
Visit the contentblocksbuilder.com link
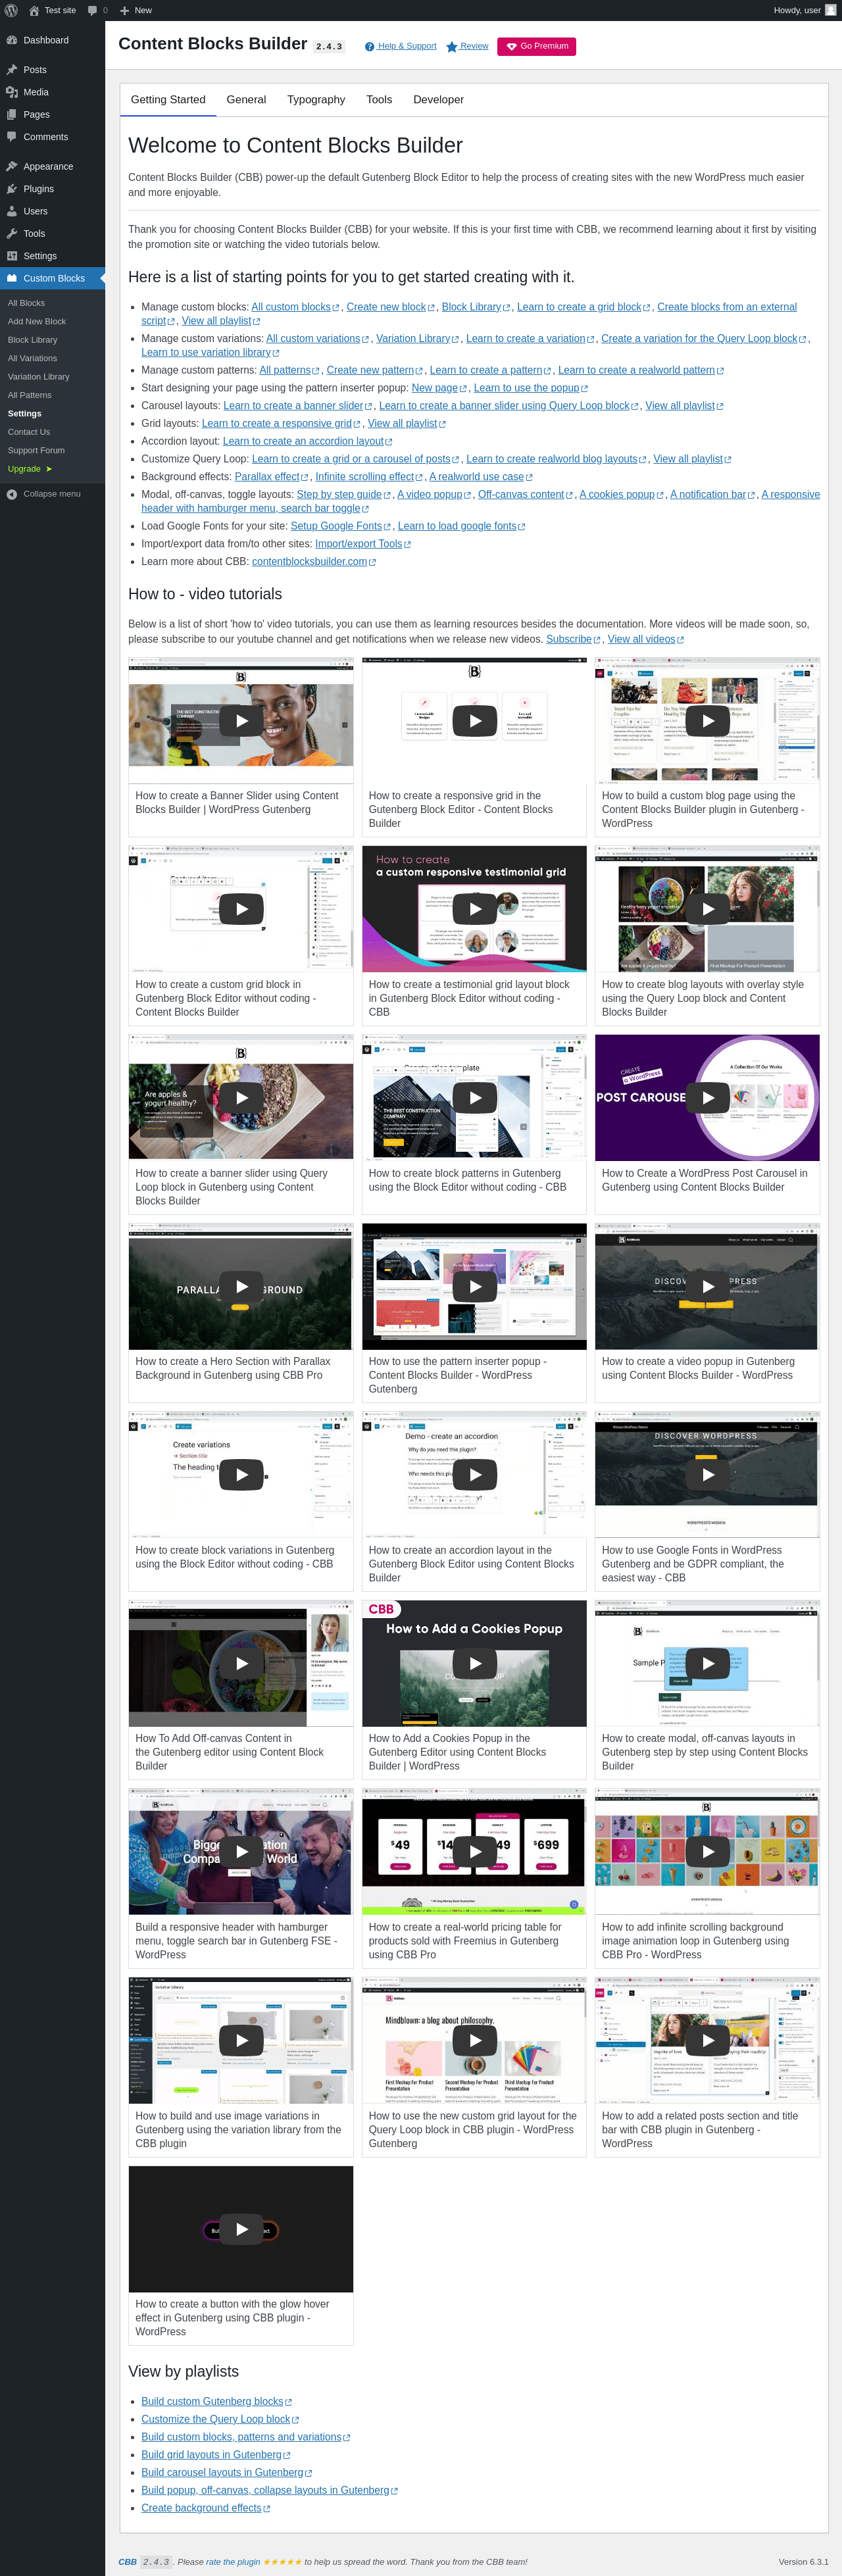click(314, 562)
